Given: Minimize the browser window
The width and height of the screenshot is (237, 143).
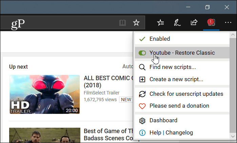Looking at the screenshot, I should (x=188, y=7).
